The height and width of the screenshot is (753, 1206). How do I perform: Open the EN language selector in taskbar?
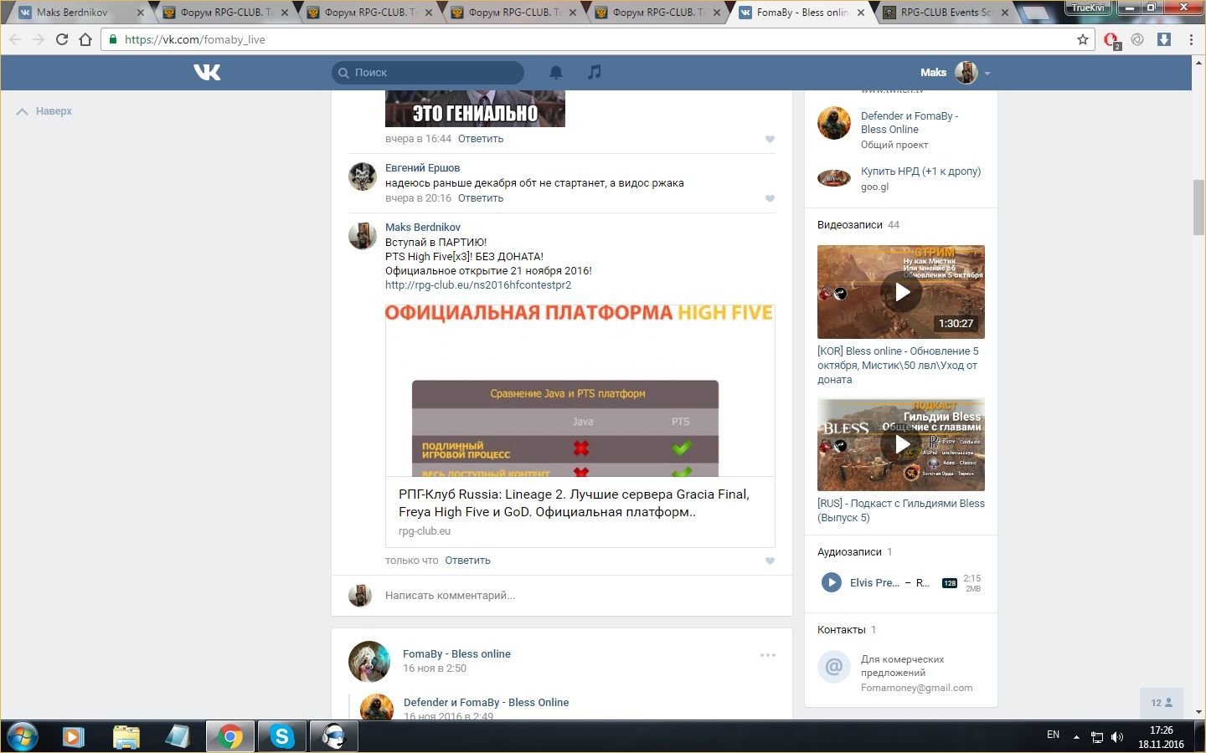pos(1053,735)
